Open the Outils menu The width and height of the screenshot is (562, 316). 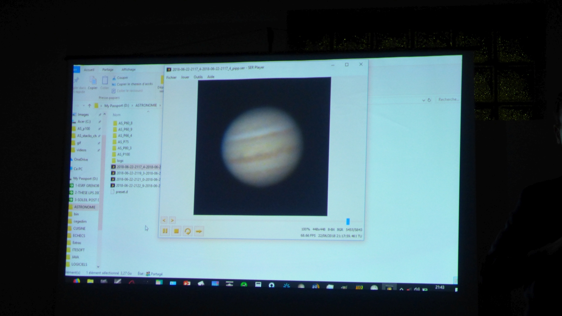[198, 77]
